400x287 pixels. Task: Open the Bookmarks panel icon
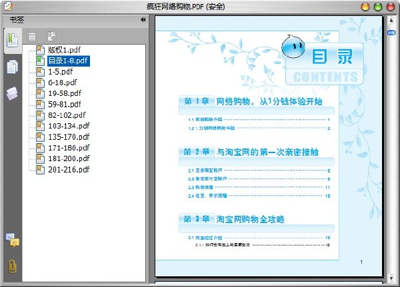tap(13, 40)
